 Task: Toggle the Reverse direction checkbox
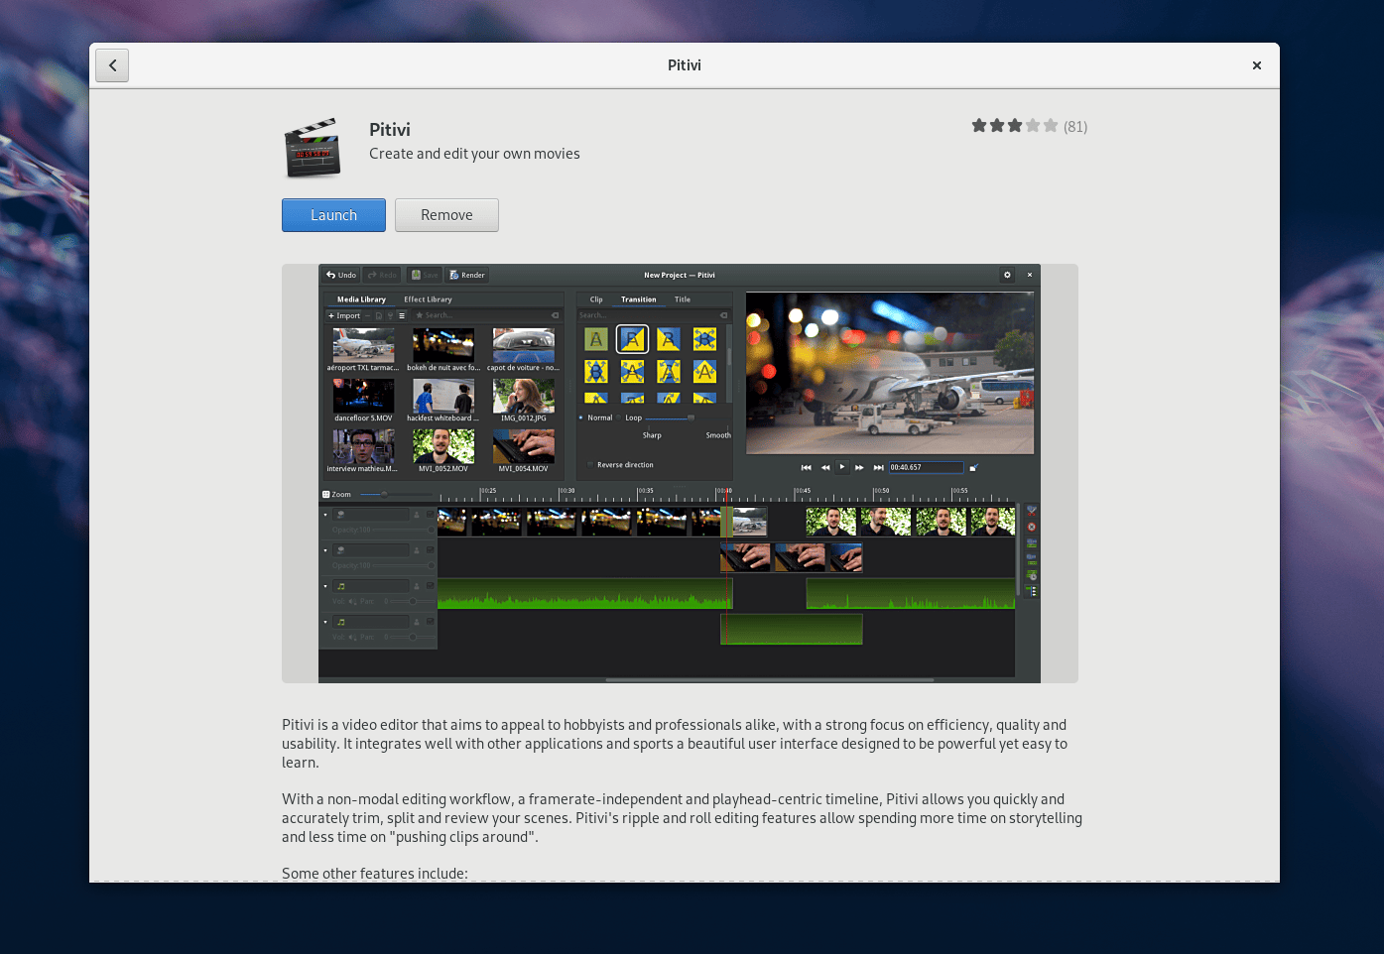click(590, 464)
